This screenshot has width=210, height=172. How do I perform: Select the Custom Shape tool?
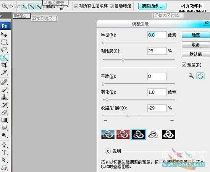tap(4, 167)
